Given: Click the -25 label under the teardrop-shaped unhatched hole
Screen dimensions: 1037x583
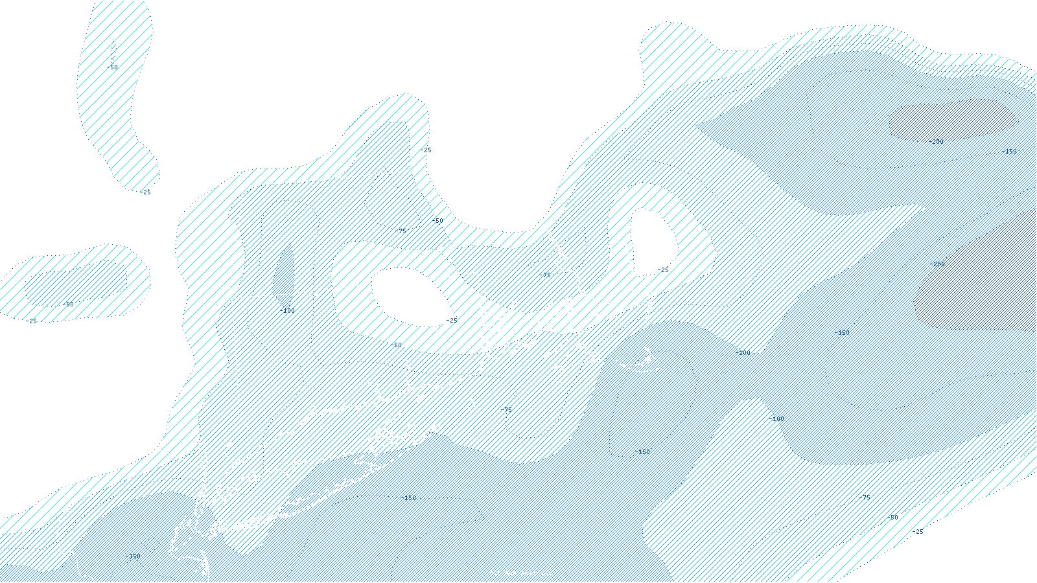Looking at the screenshot, I should 662,269.
